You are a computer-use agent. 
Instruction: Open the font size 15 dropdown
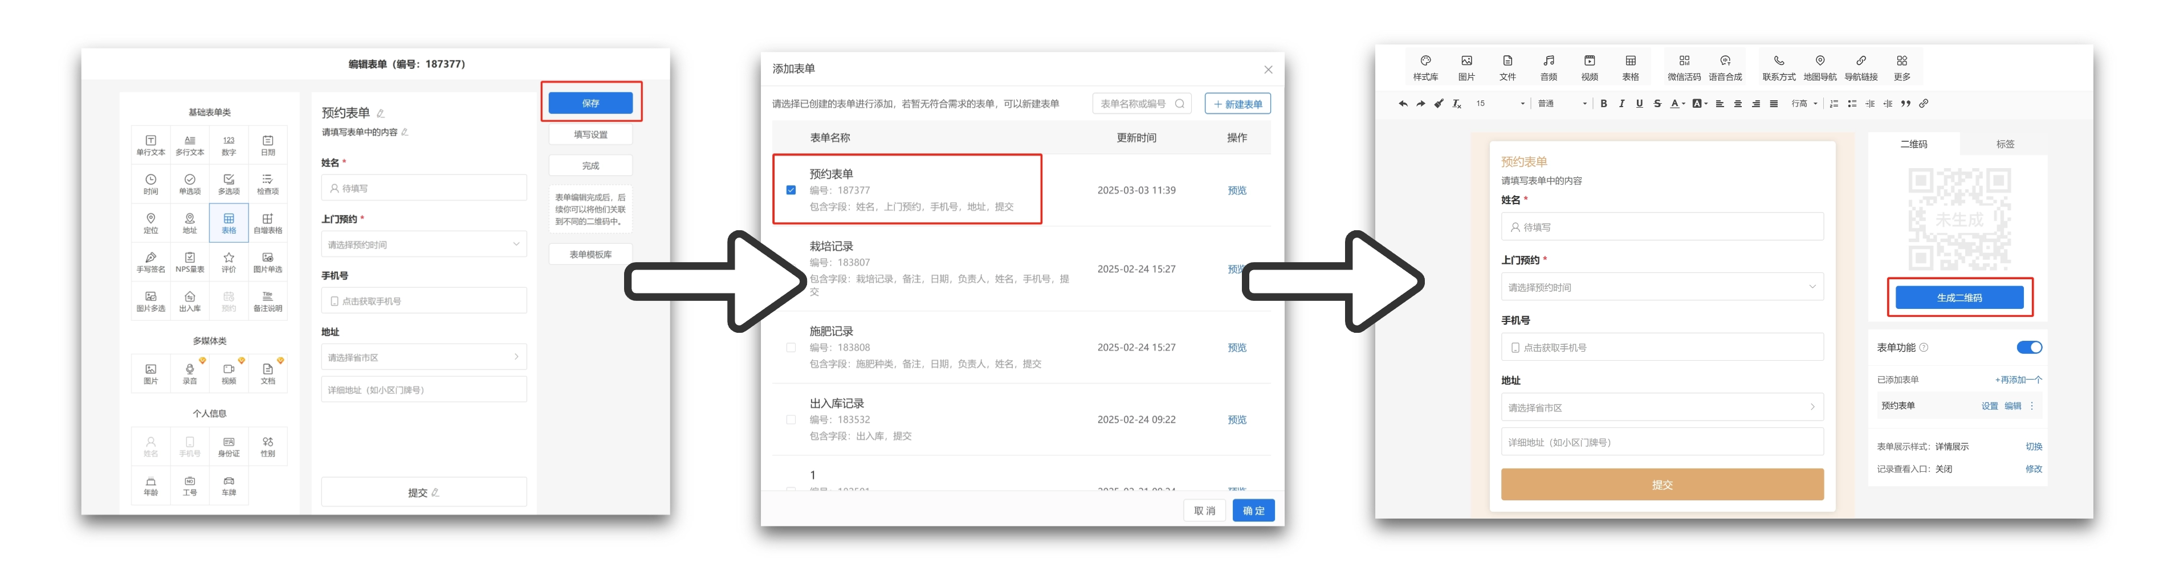coord(1500,104)
